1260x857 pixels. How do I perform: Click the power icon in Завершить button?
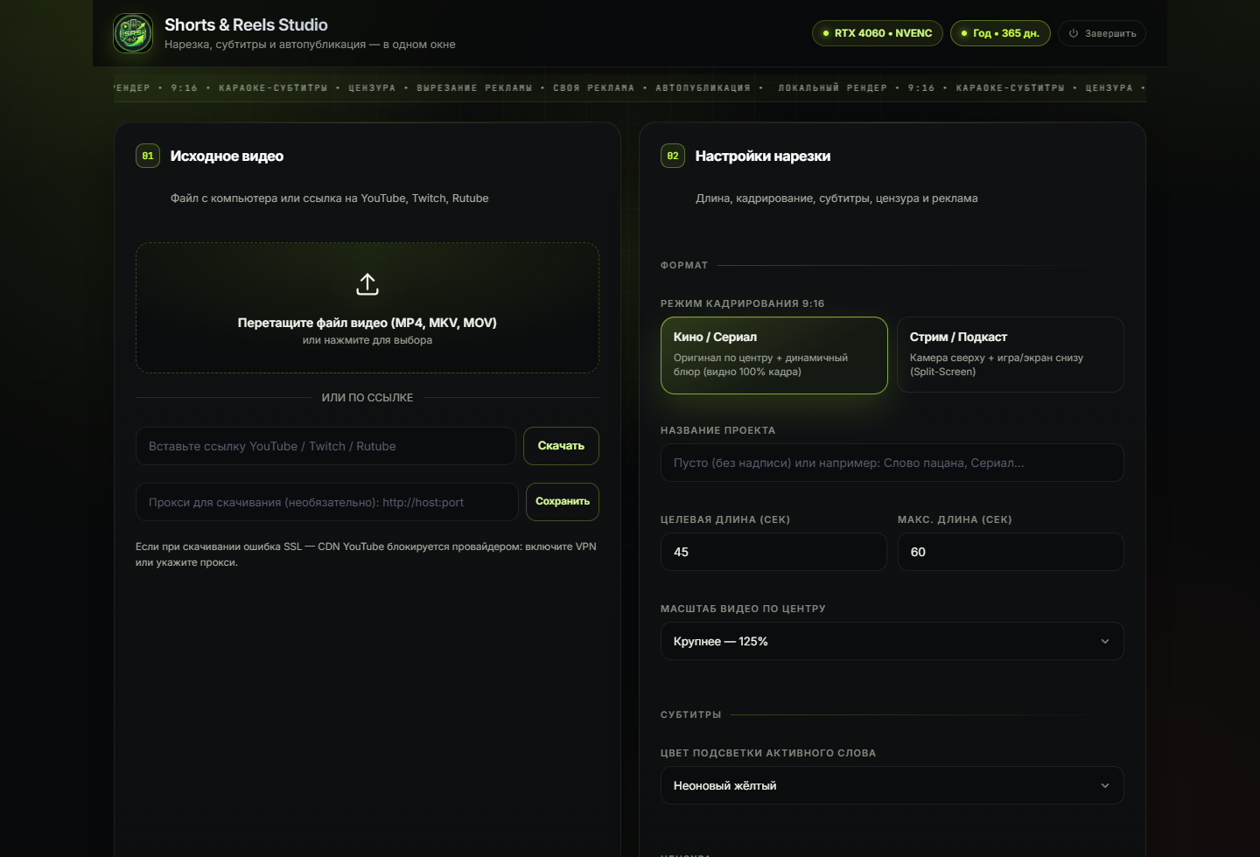click(1074, 33)
